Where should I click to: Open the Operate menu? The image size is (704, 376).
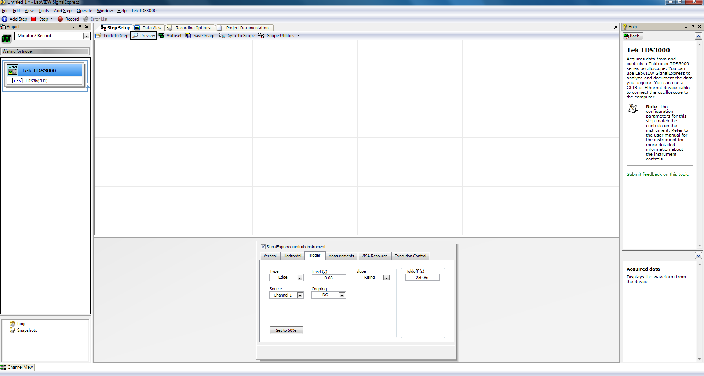tap(84, 11)
